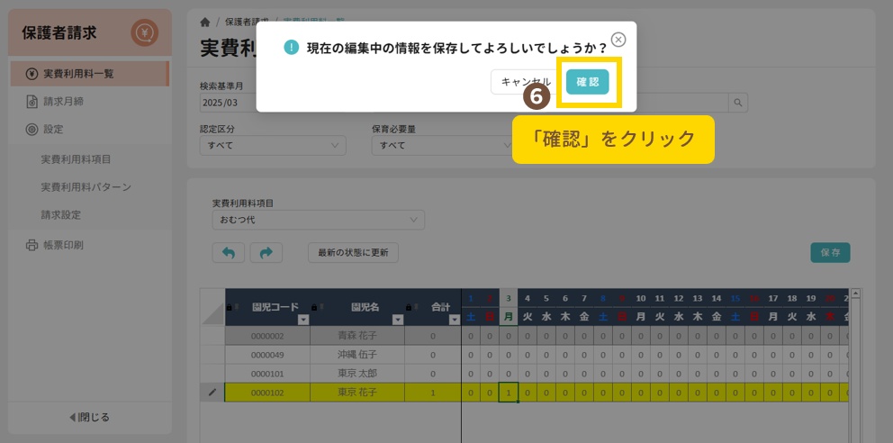Viewport: 893px width, 443px height.
Task: Click the 検索基準月 2025/03 input field
Action: coord(227,104)
